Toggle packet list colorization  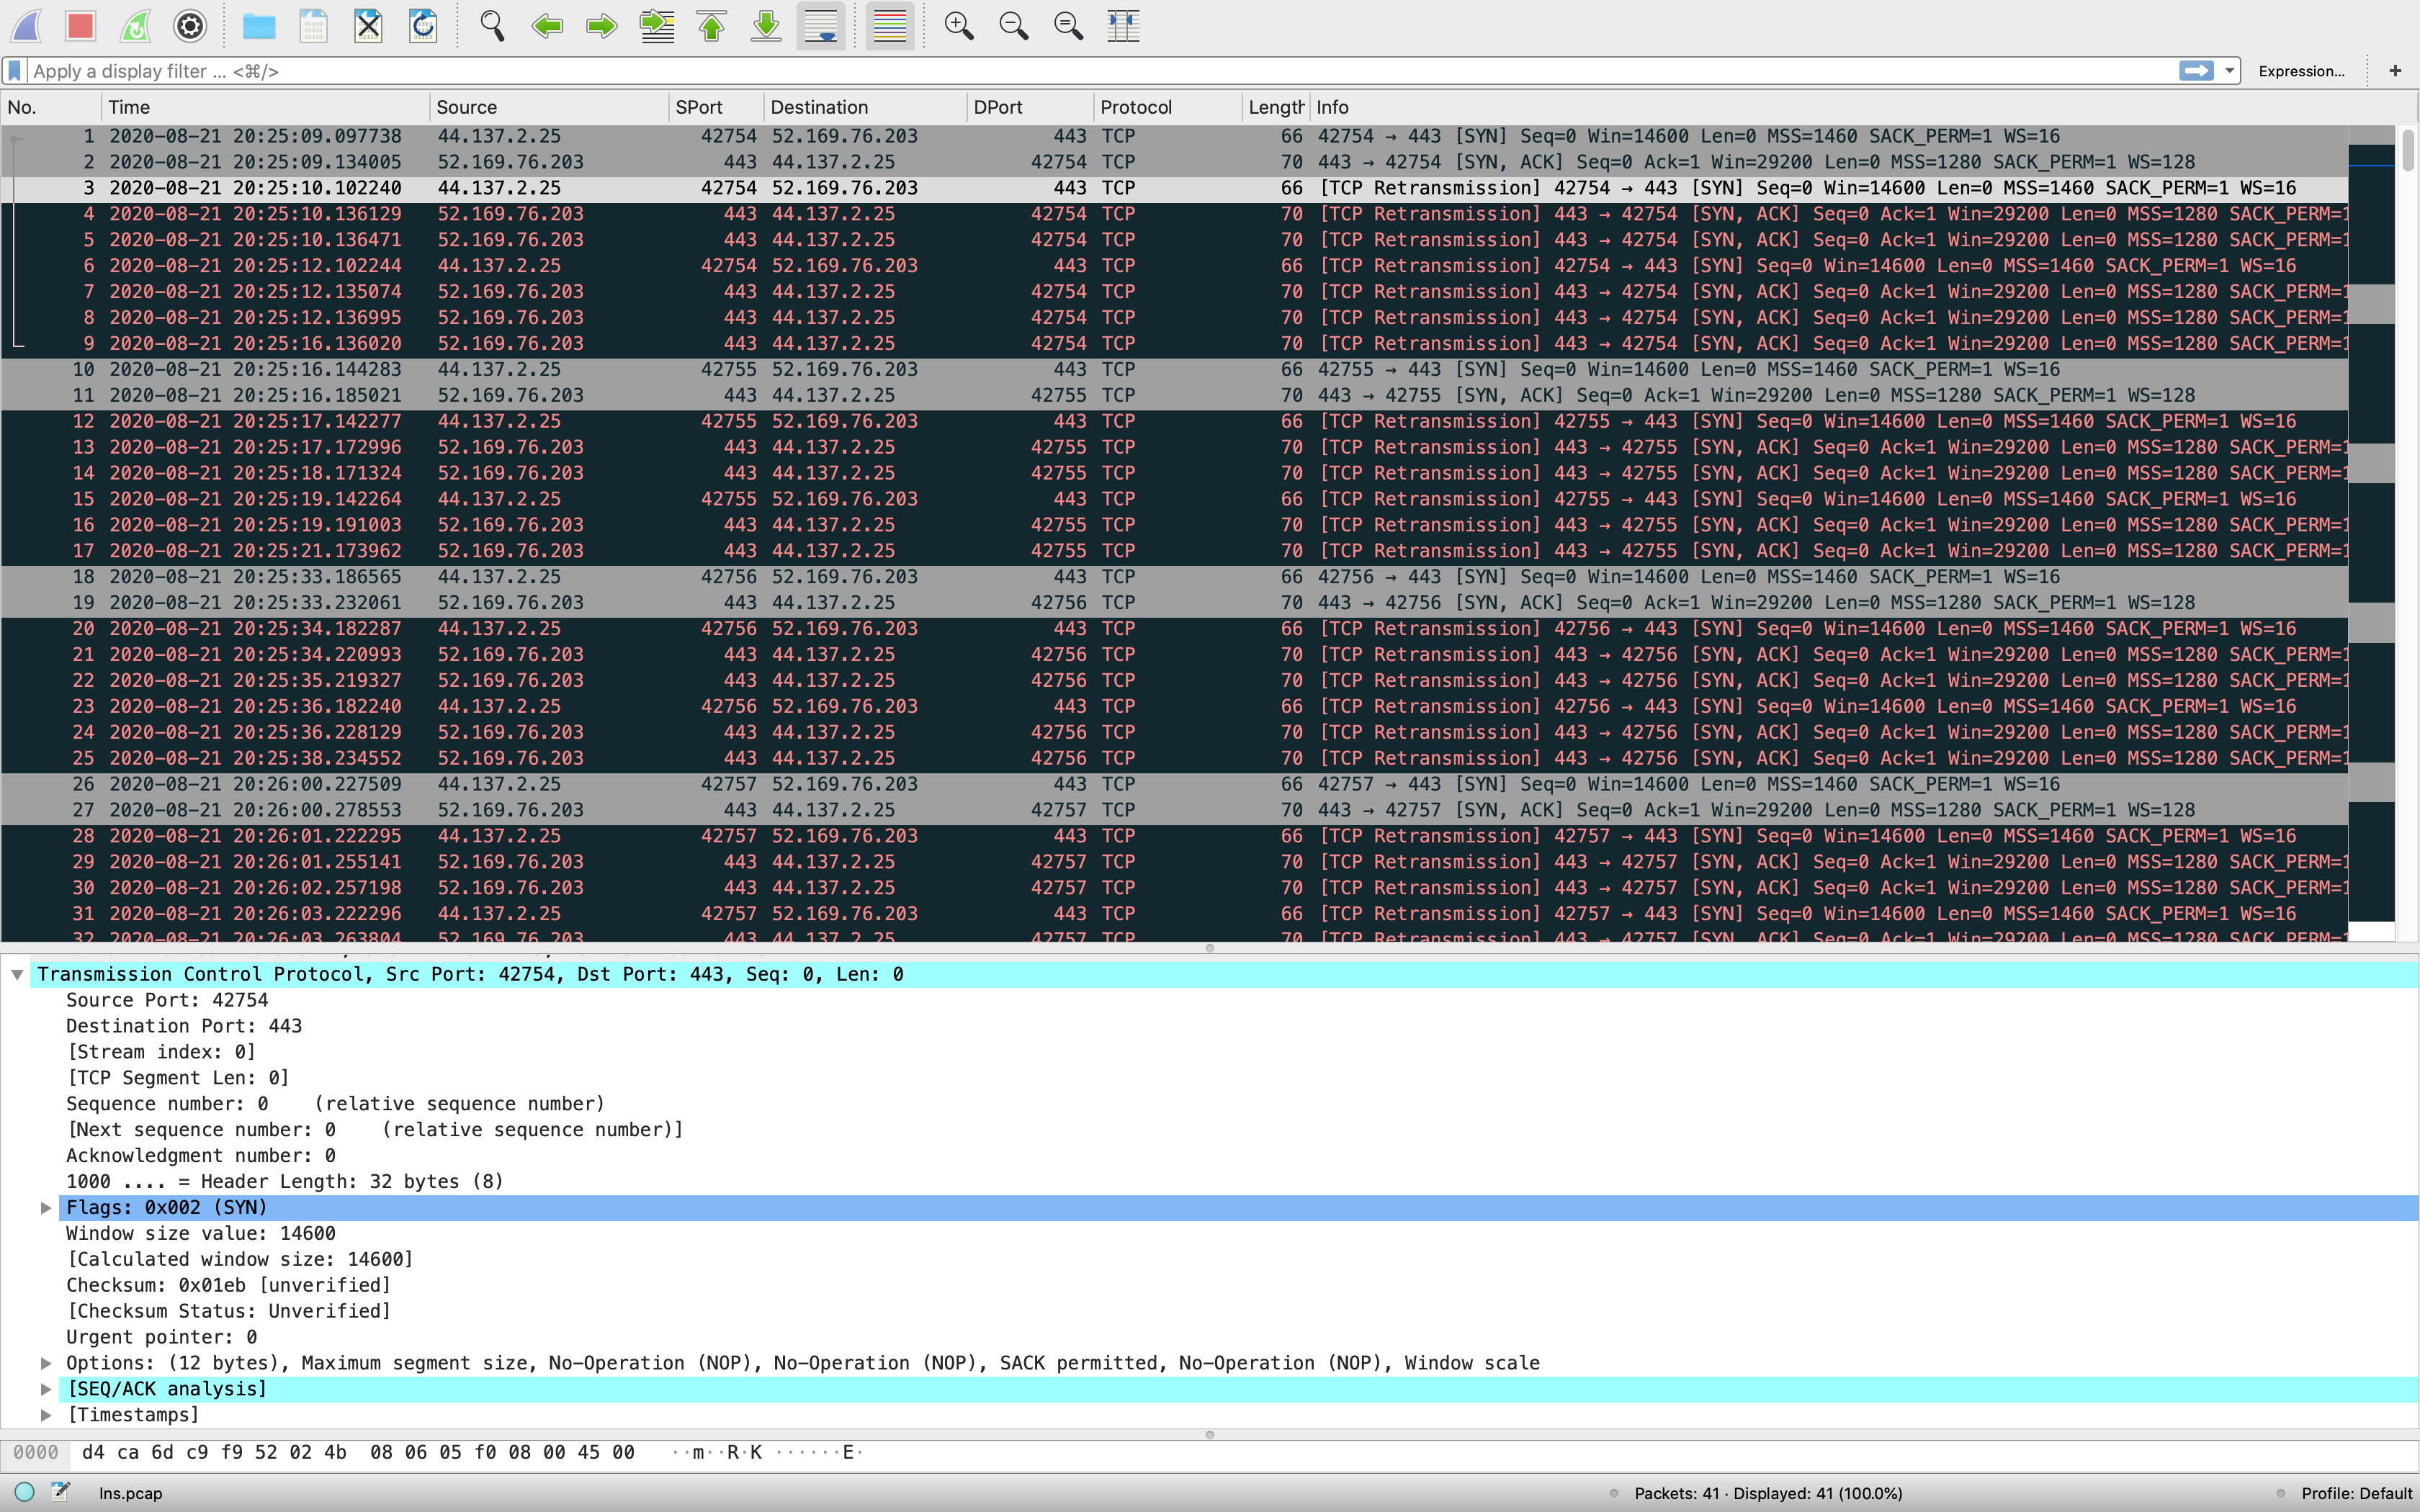889,26
